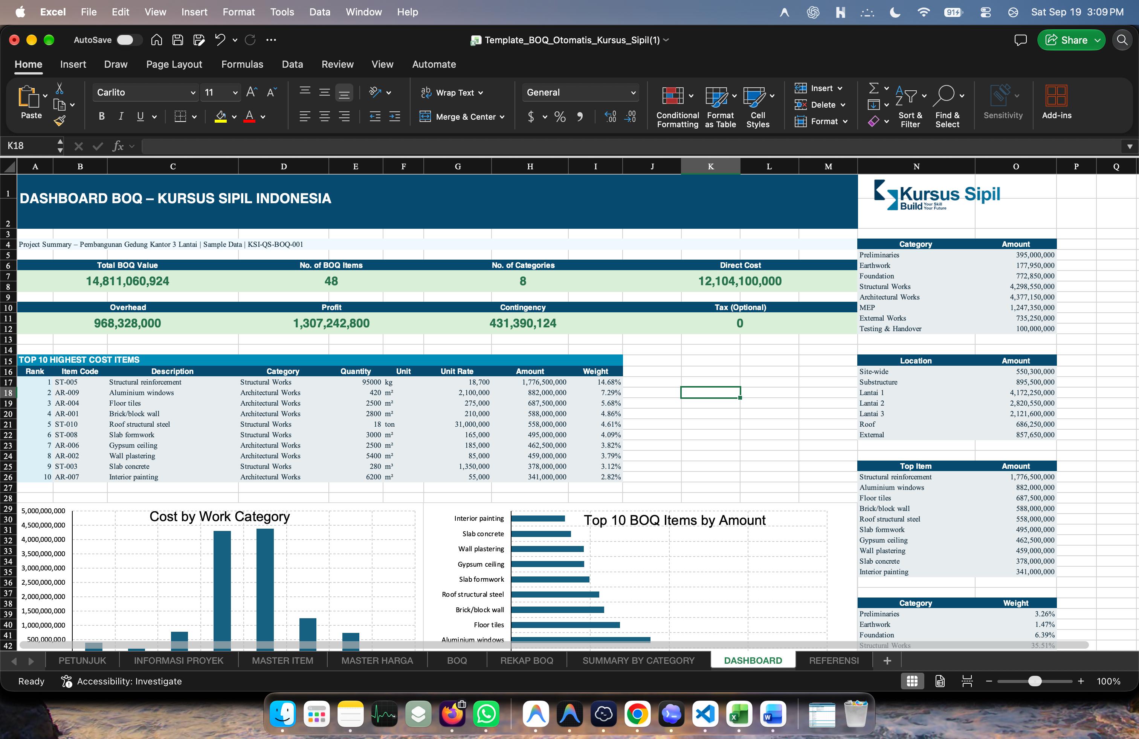Open the Comments speech bubble icon
Screen dimensions: 1139x739
coord(1020,40)
